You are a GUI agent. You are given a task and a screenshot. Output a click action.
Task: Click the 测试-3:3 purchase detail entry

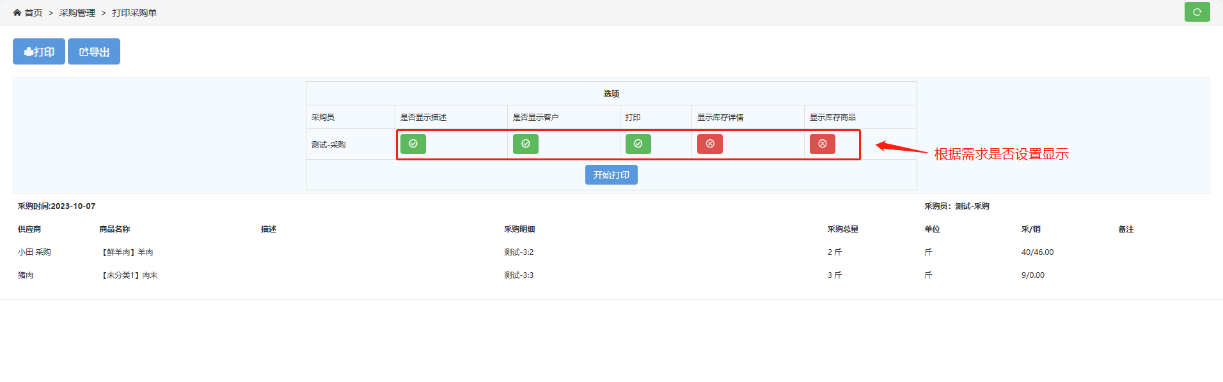pyautogui.click(x=519, y=275)
